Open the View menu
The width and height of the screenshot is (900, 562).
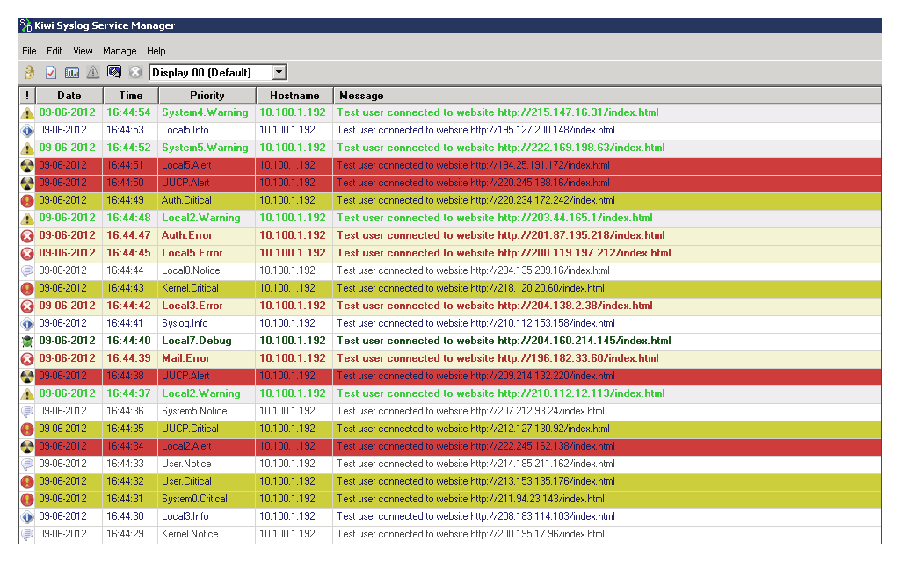click(x=83, y=51)
